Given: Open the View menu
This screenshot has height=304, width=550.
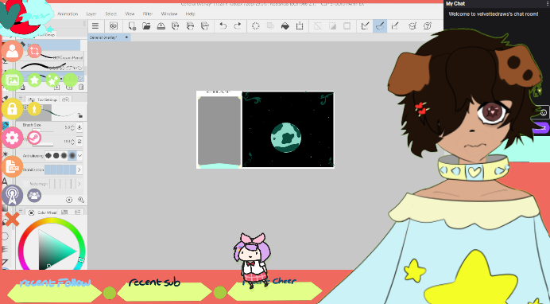Looking at the screenshot, I should click(x=130, y=14).
